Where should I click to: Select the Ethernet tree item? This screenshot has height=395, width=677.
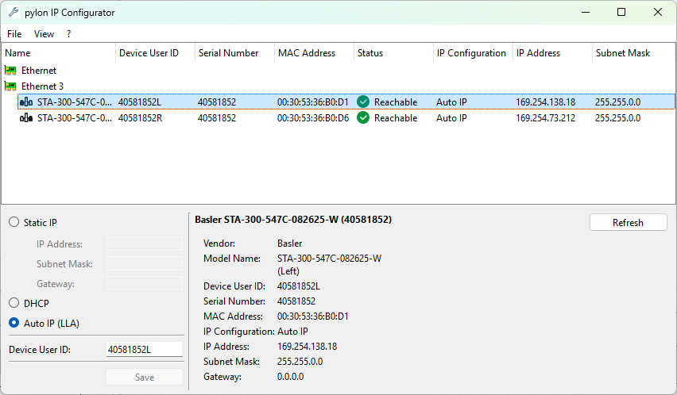[39, 71]
